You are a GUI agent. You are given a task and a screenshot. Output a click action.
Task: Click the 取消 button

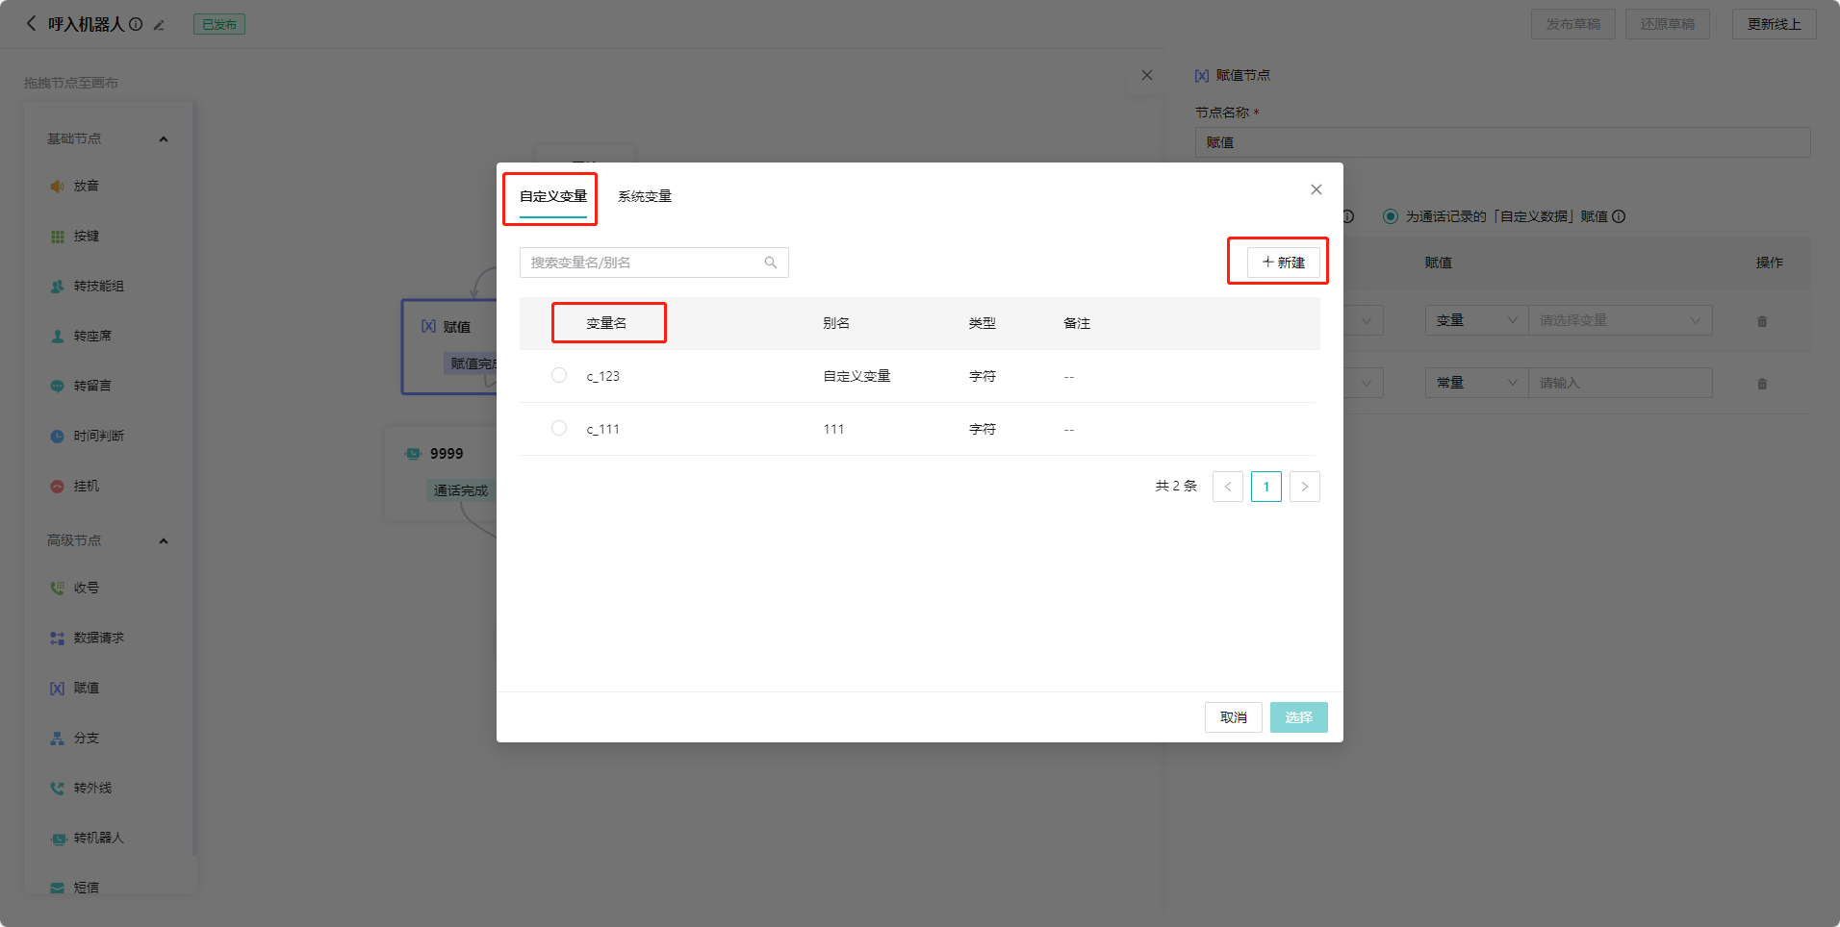point(1234,717)
